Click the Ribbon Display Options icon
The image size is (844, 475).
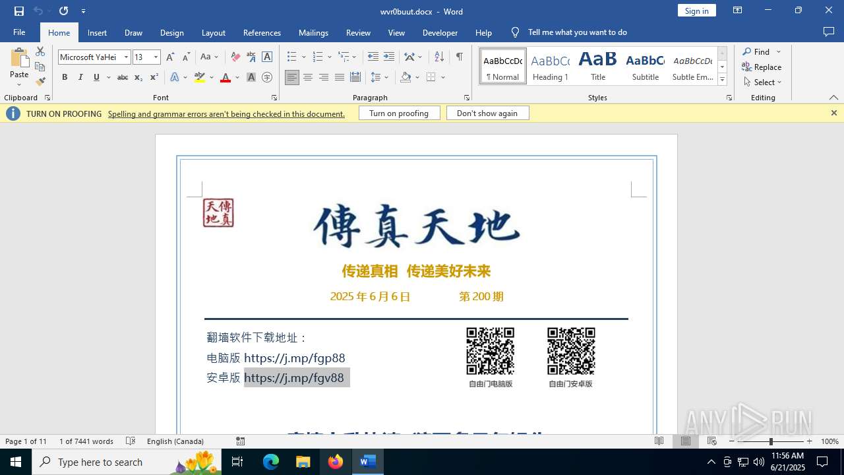738,11
